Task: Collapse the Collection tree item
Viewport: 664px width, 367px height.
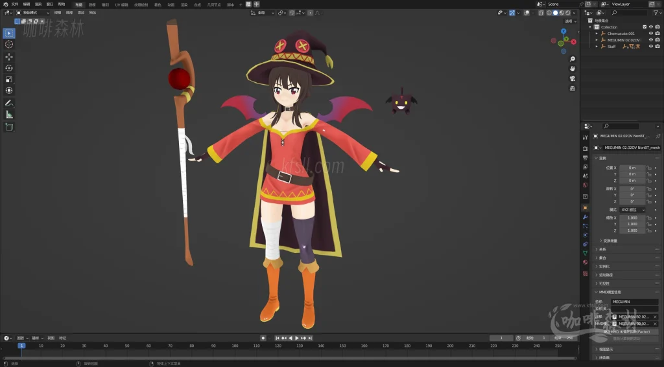Action: click(591, 27)
